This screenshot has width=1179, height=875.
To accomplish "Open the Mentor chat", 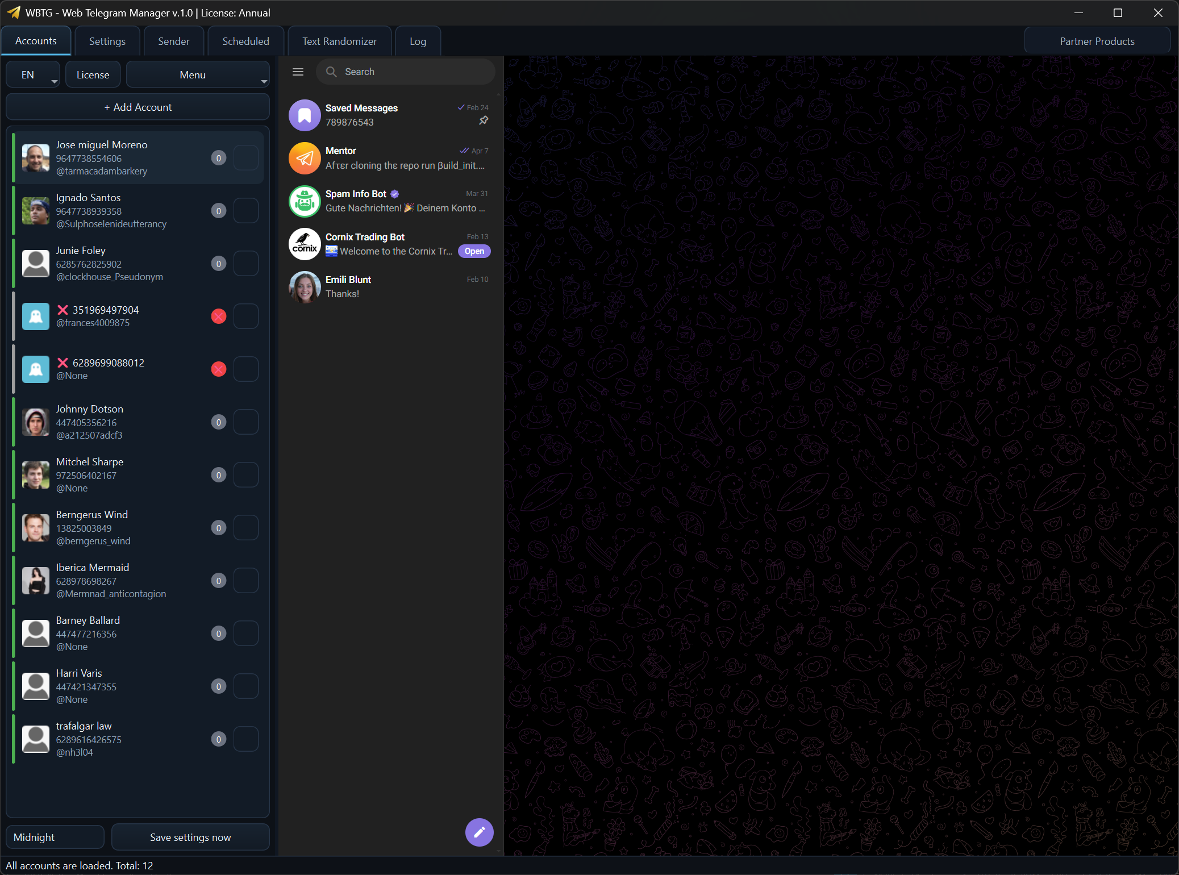I will pyautogui.click(x=390, y=158).
